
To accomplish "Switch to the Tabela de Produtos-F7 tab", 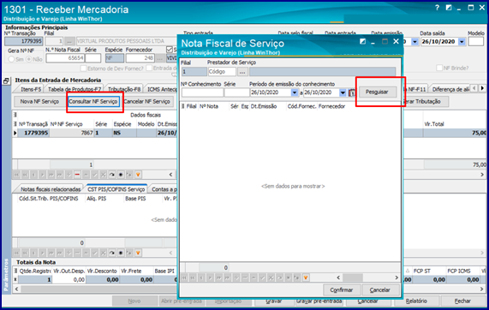I will click(x=75, y=89).
